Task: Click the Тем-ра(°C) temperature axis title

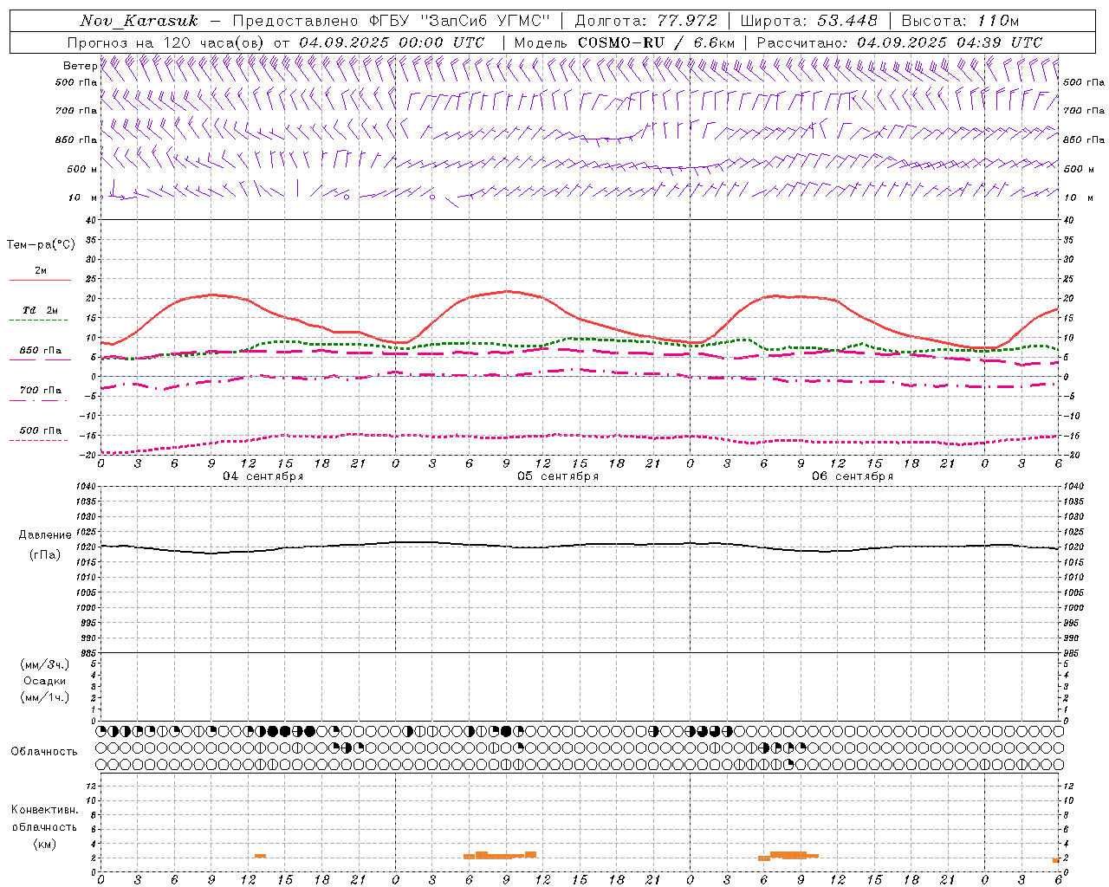Action: [x=41, y=245]
